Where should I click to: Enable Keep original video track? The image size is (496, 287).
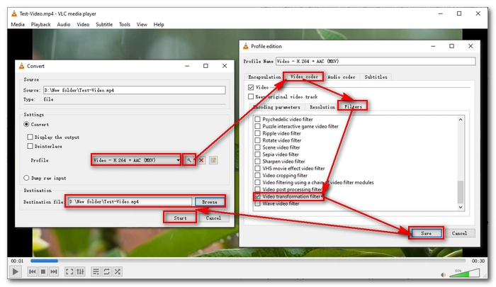point(251,96)
